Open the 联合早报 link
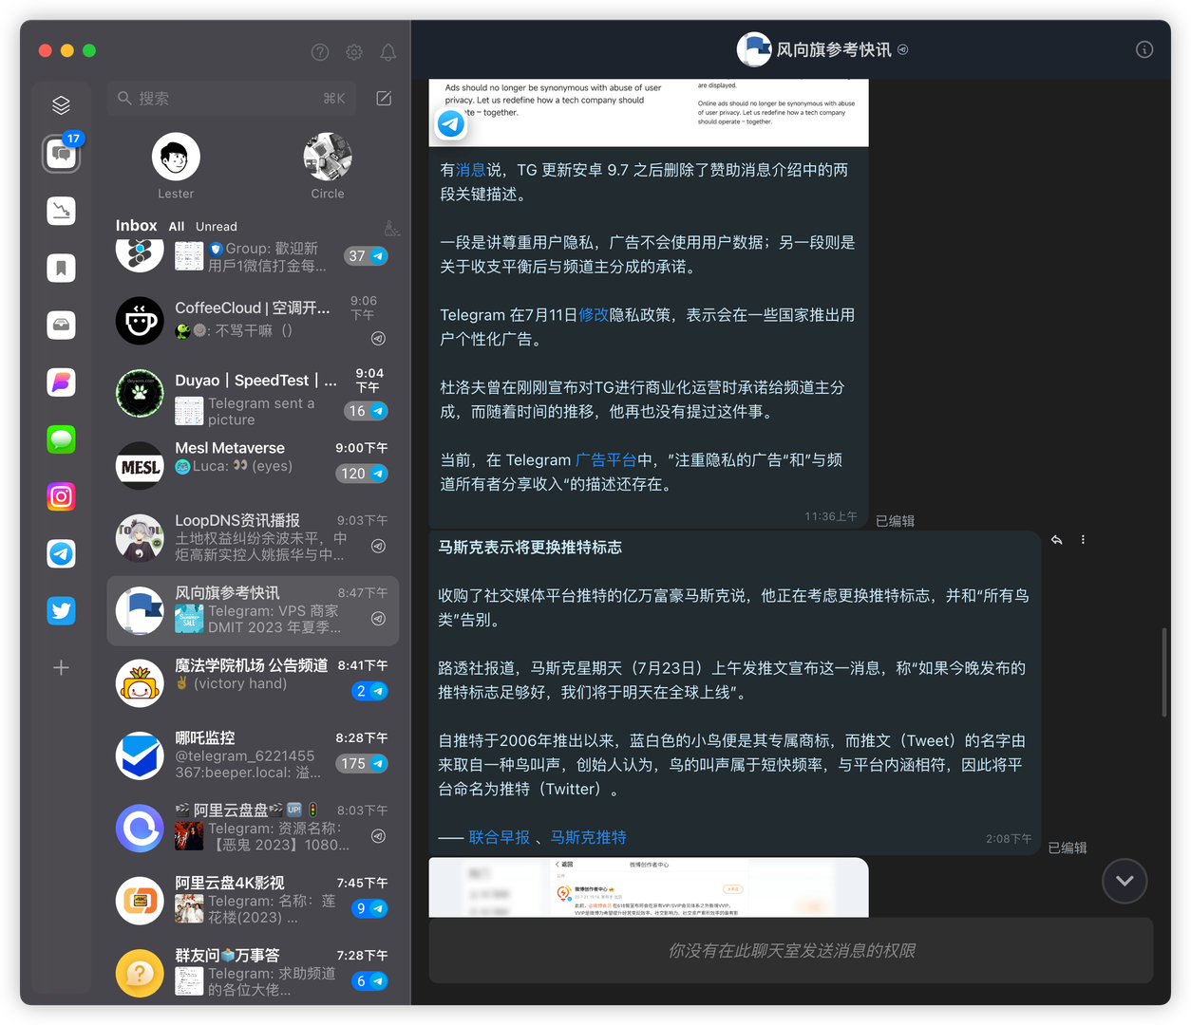Screen dimensions: 1191x1025 click(500, 837)
